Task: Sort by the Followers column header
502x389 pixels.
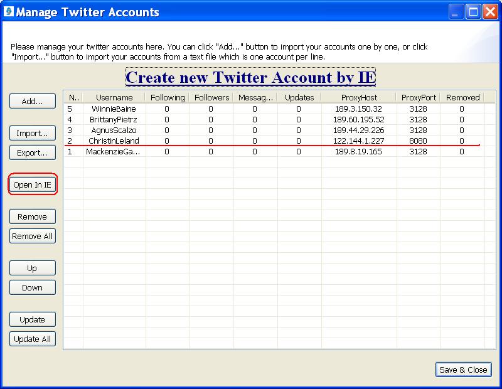Action: [x=211, y=97]
